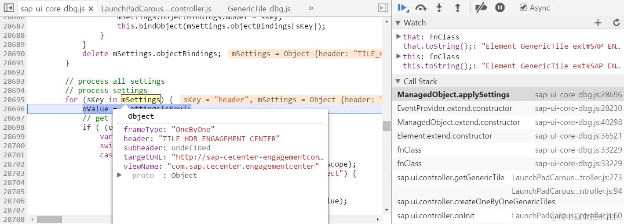Open the GenericTile-dbg.js tab
Screen dimensions: 624x224
pyautogui.click(x=259, y=8)
